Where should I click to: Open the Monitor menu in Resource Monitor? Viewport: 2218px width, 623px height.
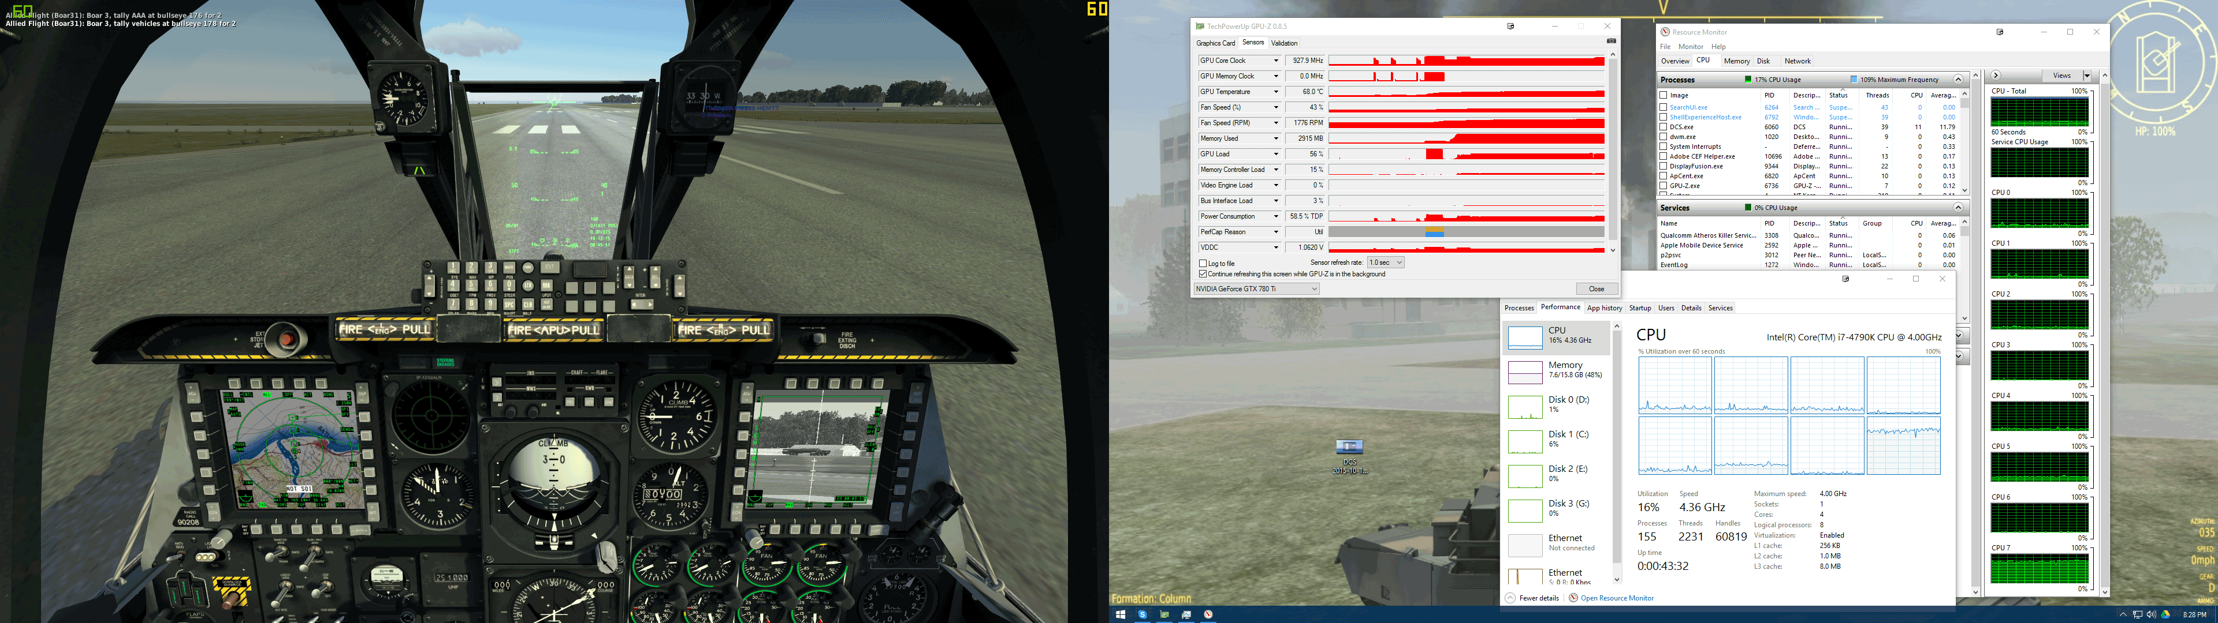[1690, 47]
